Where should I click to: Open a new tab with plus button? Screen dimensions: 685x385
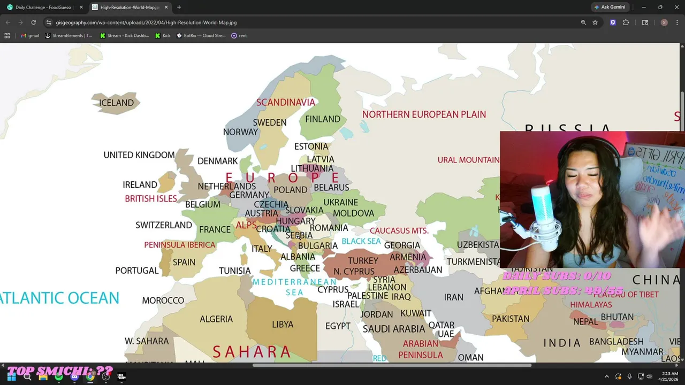[179, 7]
